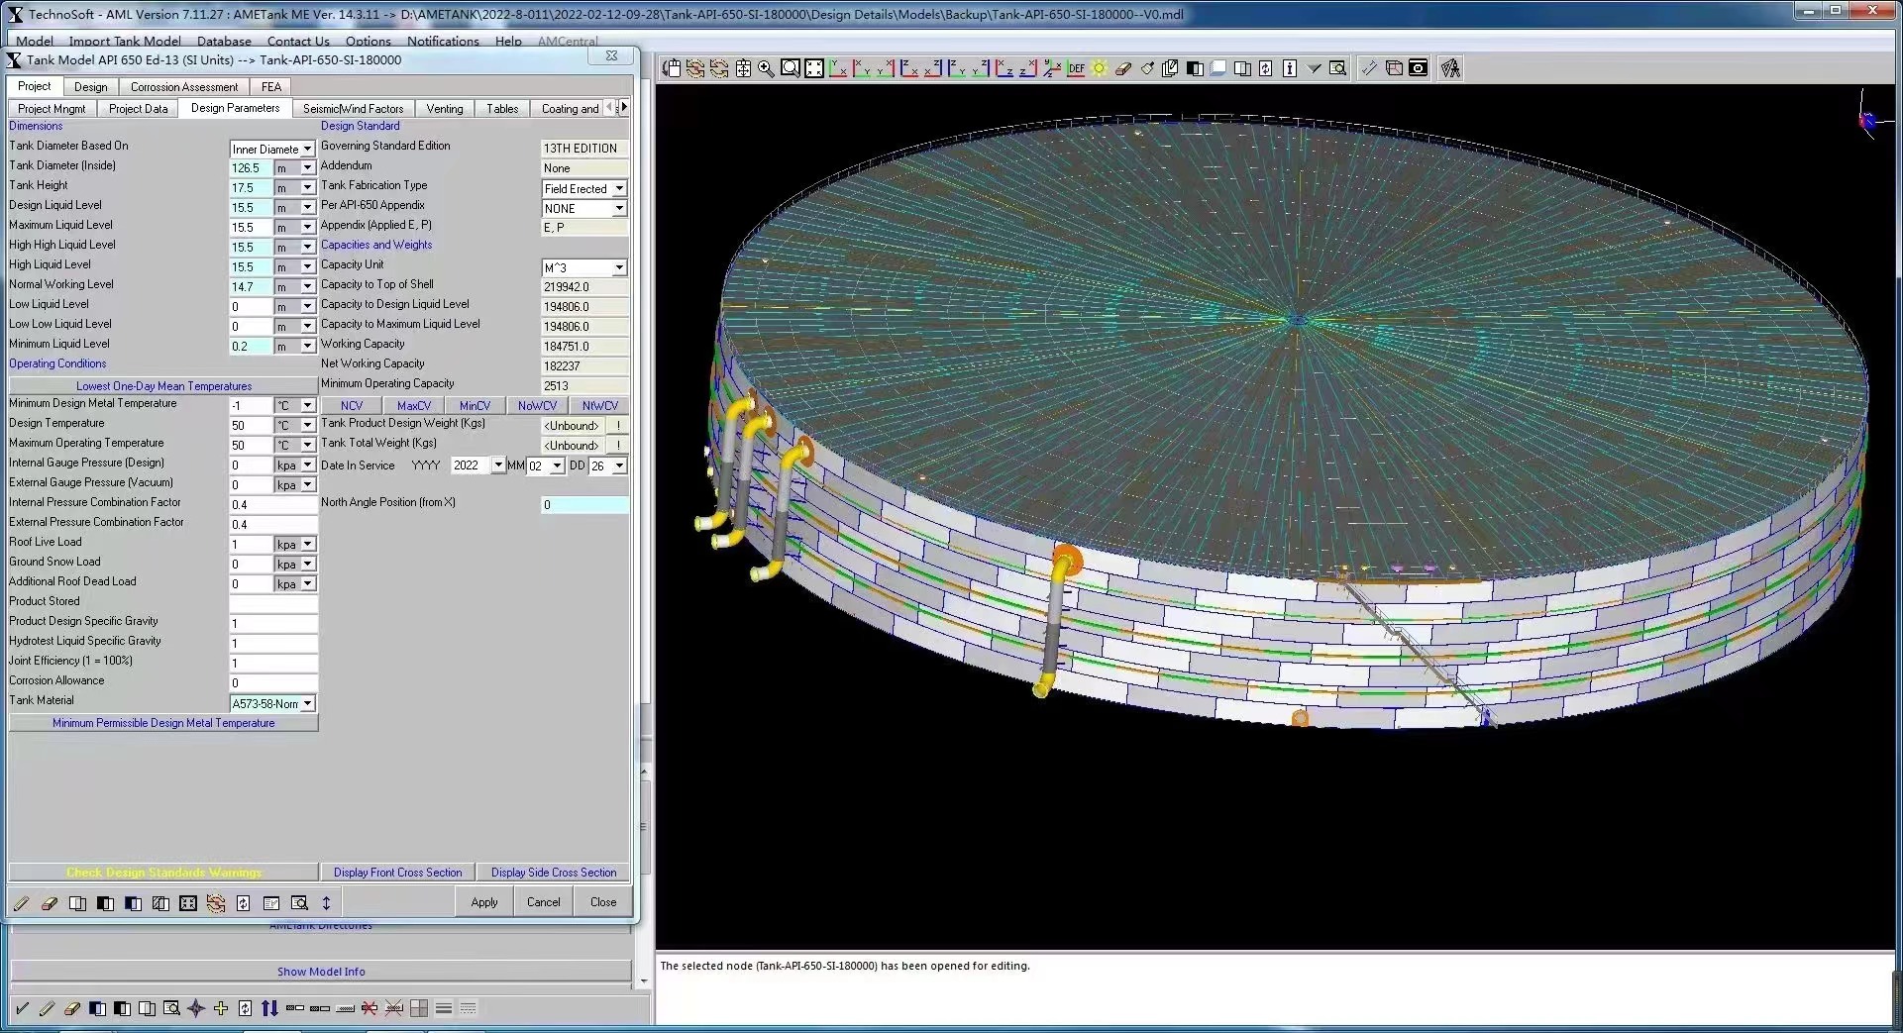The width and height of the screenshot is (1903, 1033).
Task: Click Show Model Info bar
Action: tap(321, 972)
